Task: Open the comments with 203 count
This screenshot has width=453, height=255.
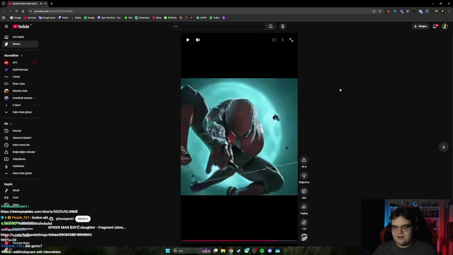Action: point(304,191)
